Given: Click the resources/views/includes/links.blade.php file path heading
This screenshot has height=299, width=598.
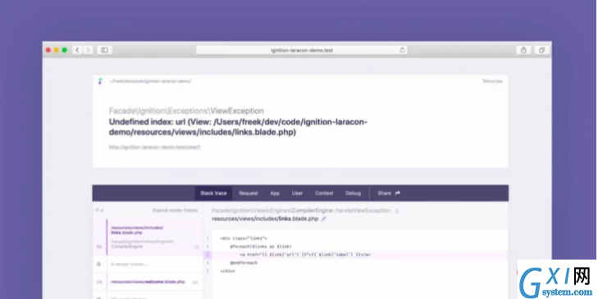Looking at the screenshot, I should pos(265,218).
